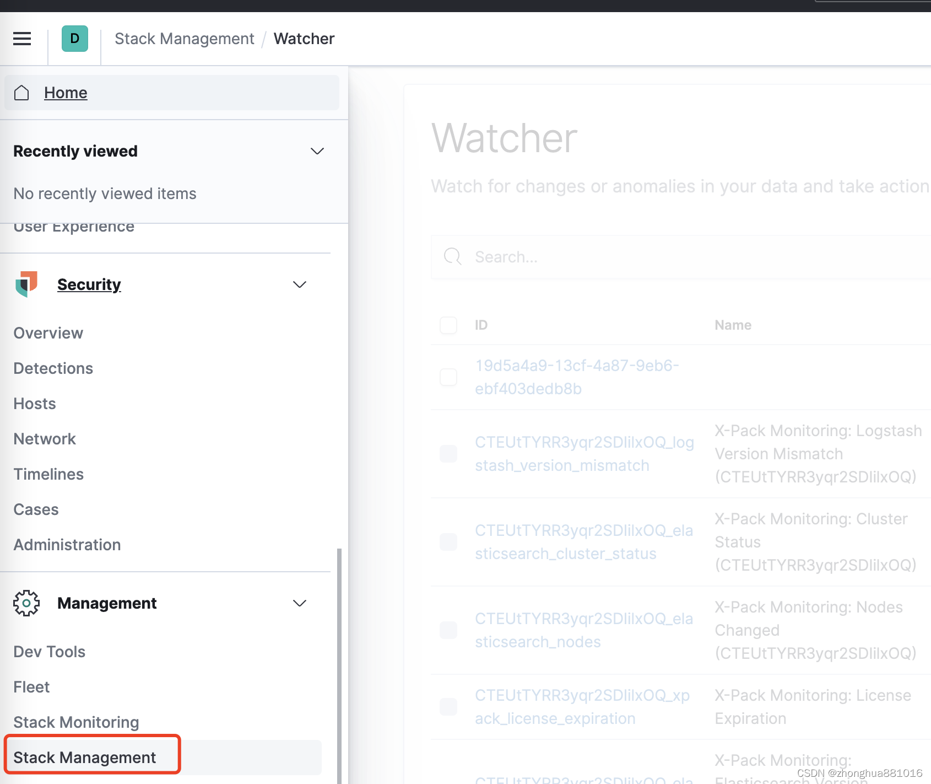Click Stack Management breadcrumb

(x=185, y=39)
